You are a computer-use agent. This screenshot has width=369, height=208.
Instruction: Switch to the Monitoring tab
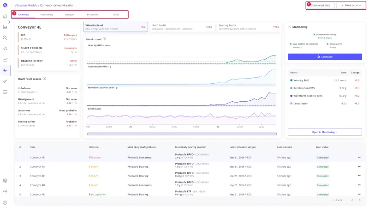coord(47,15)
